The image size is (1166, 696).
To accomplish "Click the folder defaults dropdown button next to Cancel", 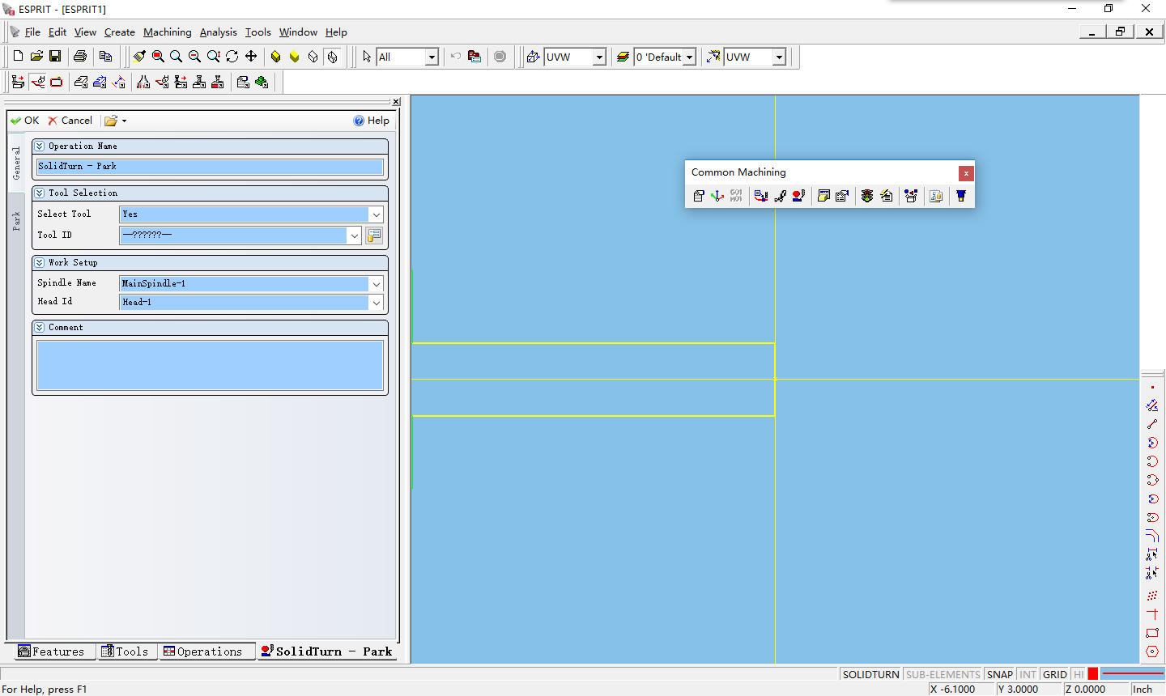I will tap(115, 121).
